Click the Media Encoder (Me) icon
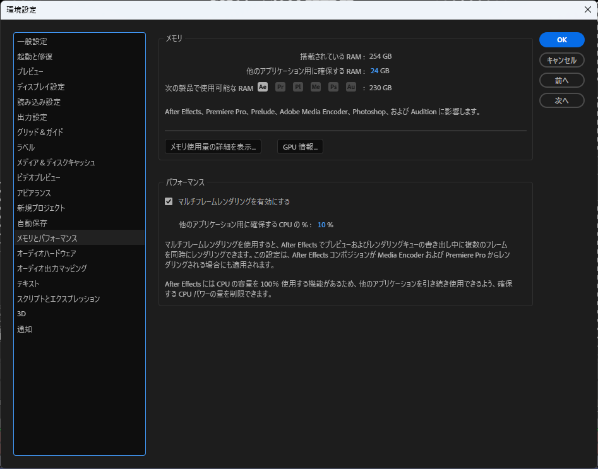 tap(316, 87)
